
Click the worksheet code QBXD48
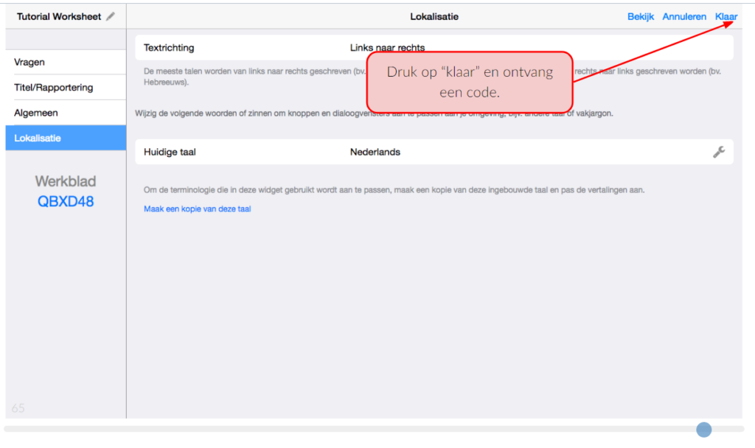point(66,201)
